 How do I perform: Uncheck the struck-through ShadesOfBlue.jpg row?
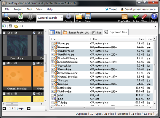(52, 62)
